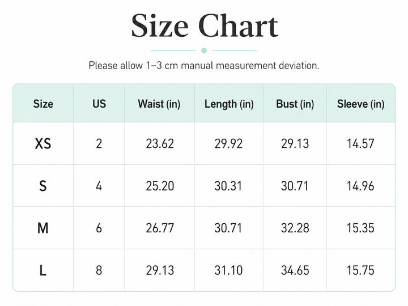
Task: Click the measurement deviation note text
Action: tap(204, 65)
